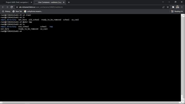The image size is (185, 104).
Task: Open the Reading list panel
Action: (x=177, y=12)
